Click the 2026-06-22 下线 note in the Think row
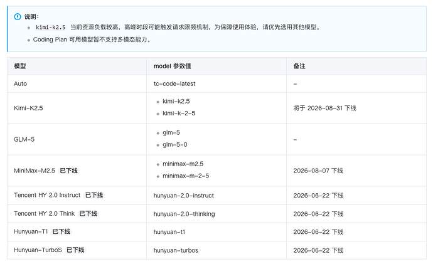The width and height of the screenshot is (433, 264). [318, 214]
